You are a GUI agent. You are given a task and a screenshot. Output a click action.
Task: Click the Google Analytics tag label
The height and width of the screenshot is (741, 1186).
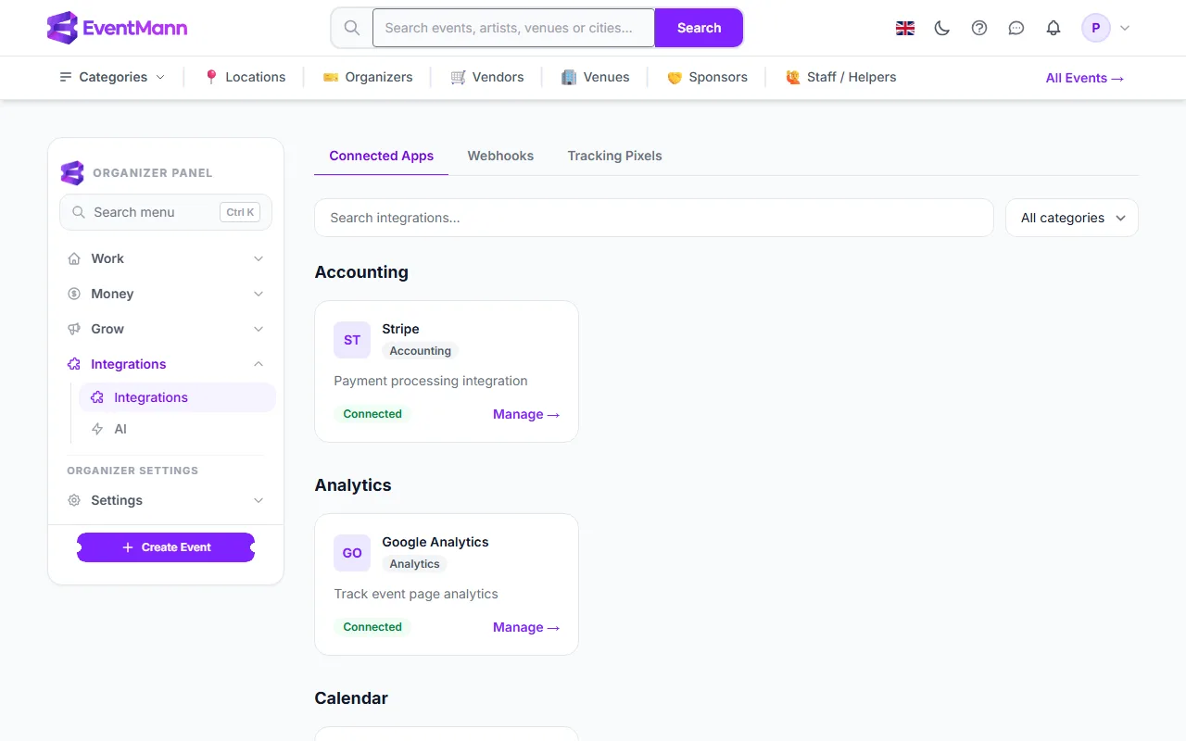tap(414, 564)
